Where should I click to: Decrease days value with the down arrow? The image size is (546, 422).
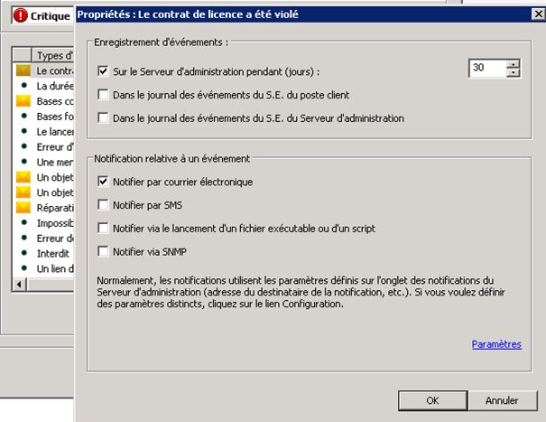(514, 73)
